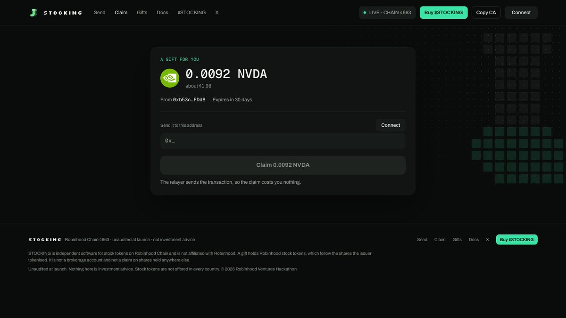Click 'Send it to this address' label

(181, 125)
